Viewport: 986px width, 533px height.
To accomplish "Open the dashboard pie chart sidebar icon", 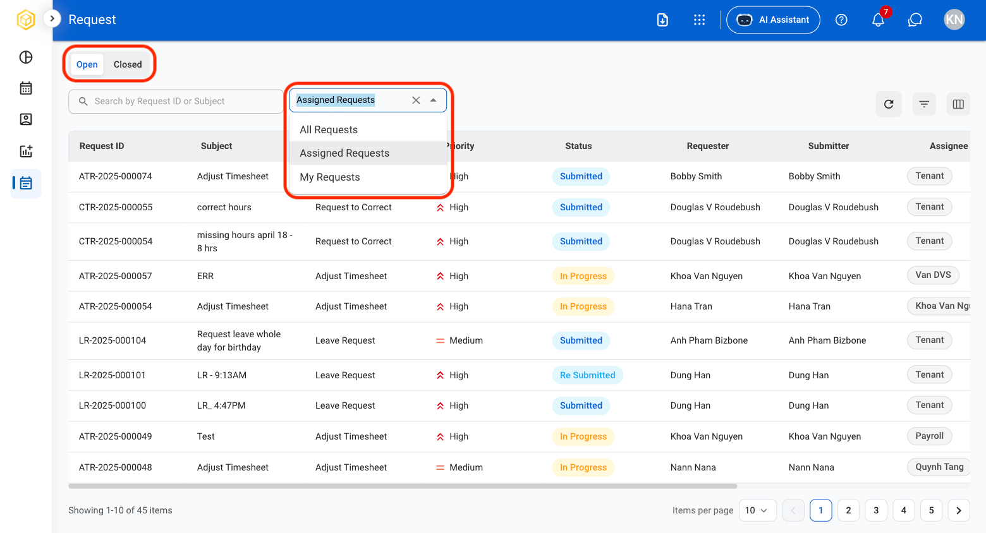I will (26, 57).
